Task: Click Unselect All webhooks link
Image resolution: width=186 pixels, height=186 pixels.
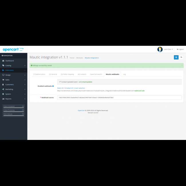Action: [x=69, y=88]
